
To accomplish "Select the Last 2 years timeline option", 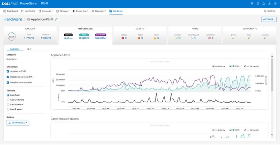I will point(8,109).
